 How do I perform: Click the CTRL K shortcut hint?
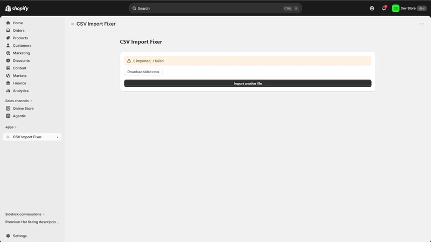click(x=291, y=9)
